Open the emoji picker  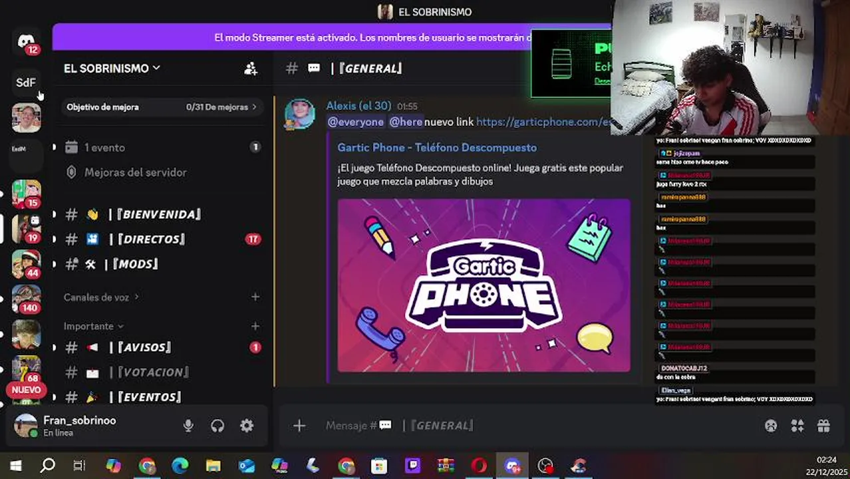[771, 426]
